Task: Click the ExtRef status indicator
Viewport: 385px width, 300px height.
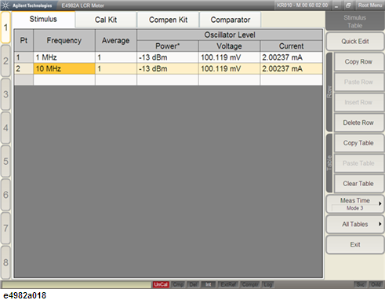Action: click(228, 284)
